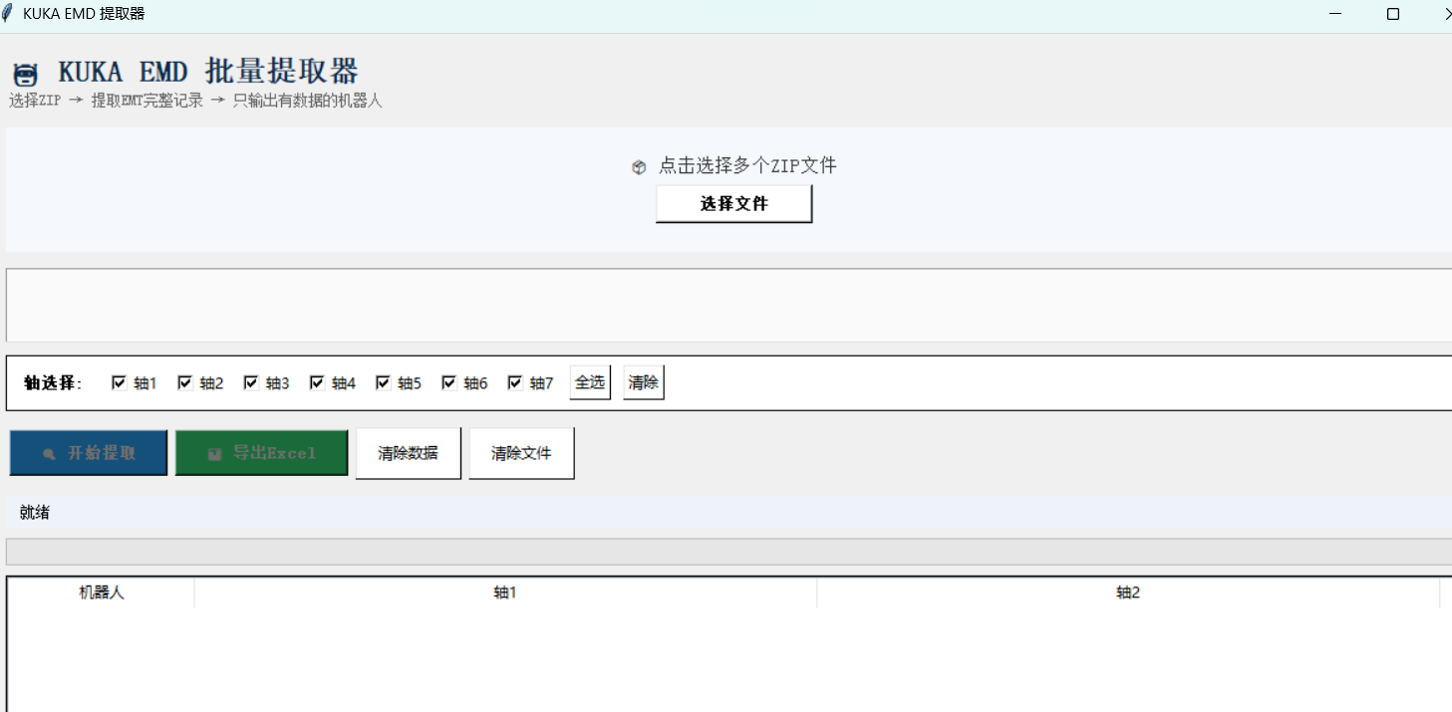Click the package icon beside ZIP prompt

(x=639, y=167)
